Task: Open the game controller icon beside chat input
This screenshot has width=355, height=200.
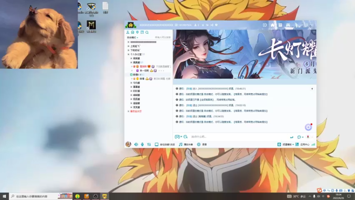Action: [177, 137]
